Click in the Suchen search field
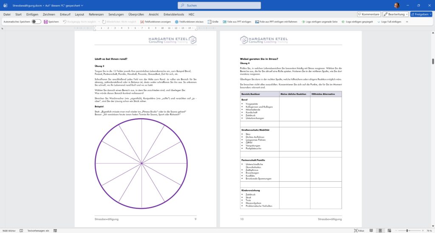This screenshot has width=435, height=233. click(217, 6)
